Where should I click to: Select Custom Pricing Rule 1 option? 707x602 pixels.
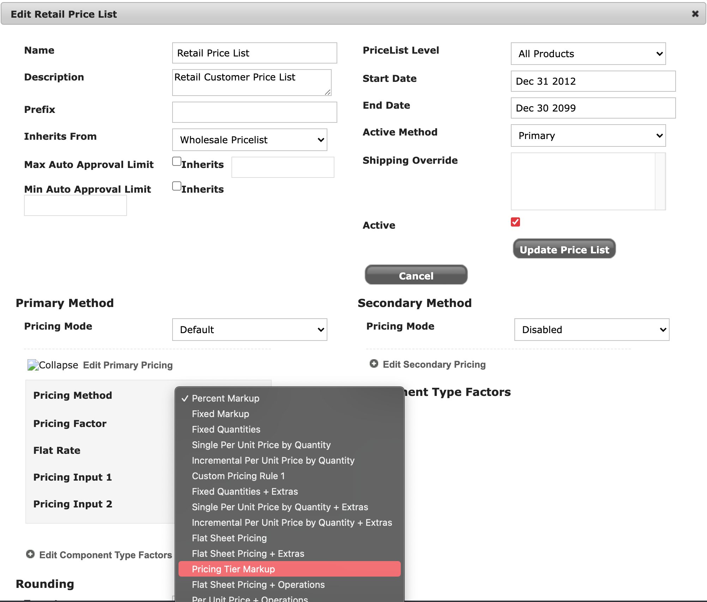[x=238, y=476]
